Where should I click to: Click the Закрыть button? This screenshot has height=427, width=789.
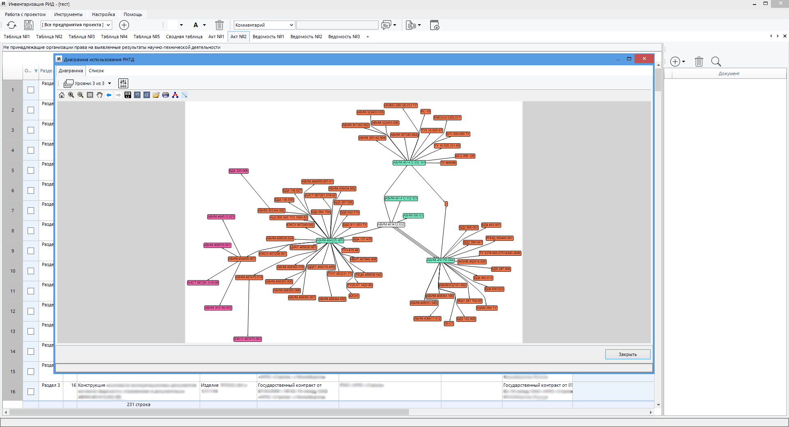pyautogui.click(x=628, y=354)
